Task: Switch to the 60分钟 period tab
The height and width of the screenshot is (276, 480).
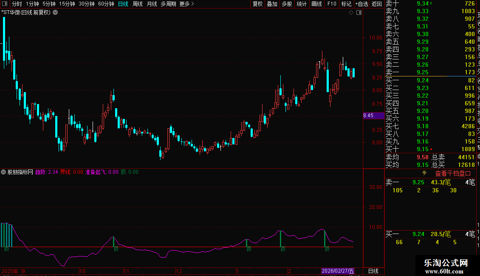Action: coord(106,4)
